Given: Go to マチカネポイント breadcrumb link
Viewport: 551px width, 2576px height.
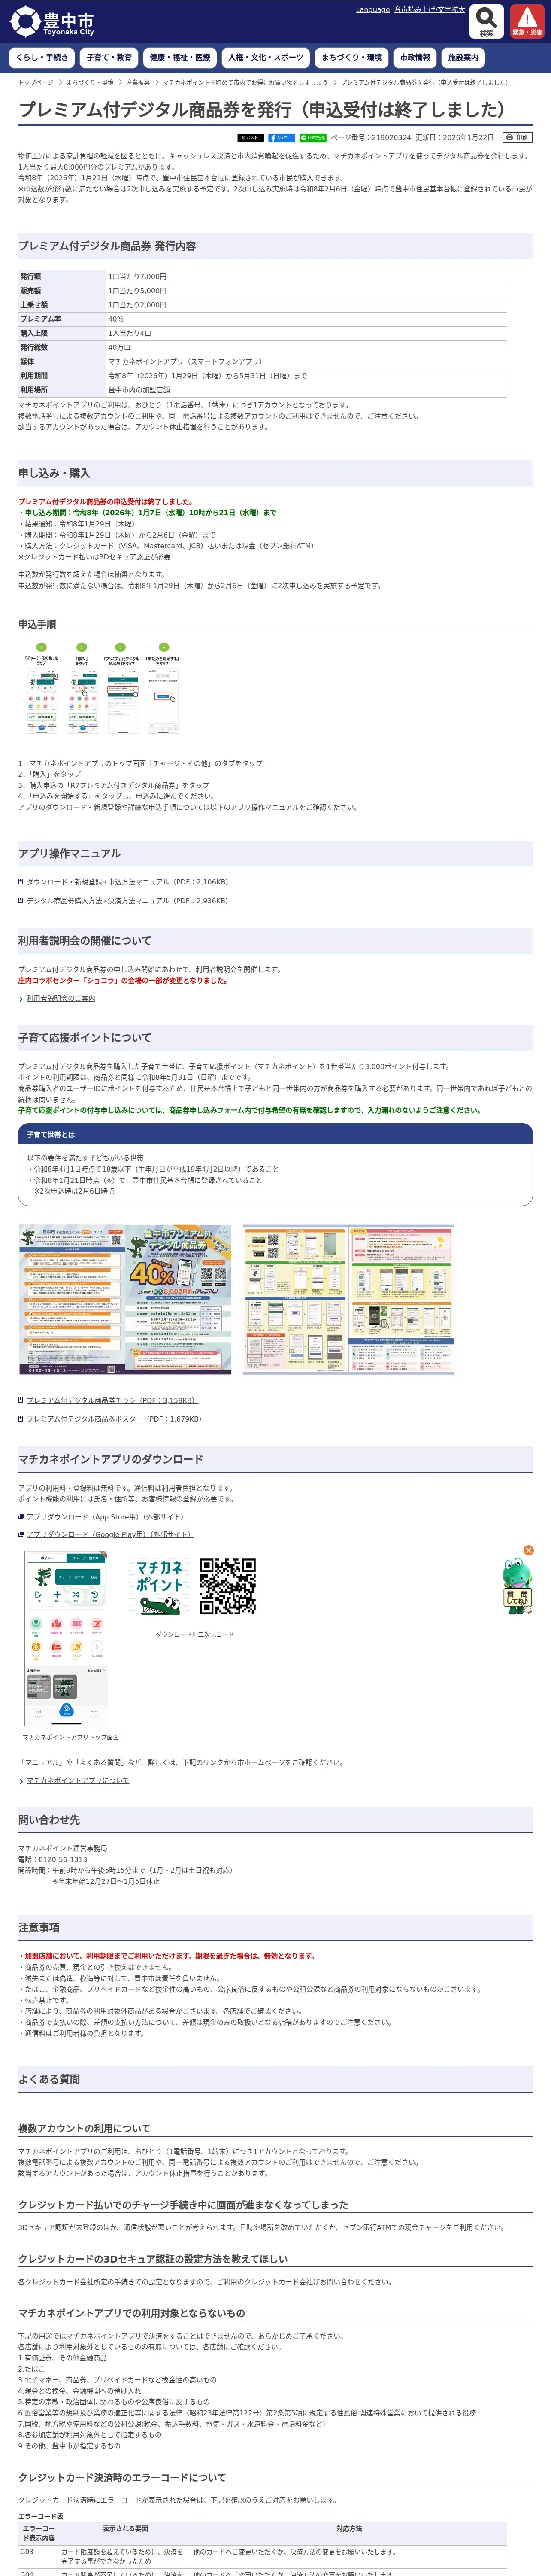Looking at the screenshot, I should pyautogui.click(x=245, y=83).
